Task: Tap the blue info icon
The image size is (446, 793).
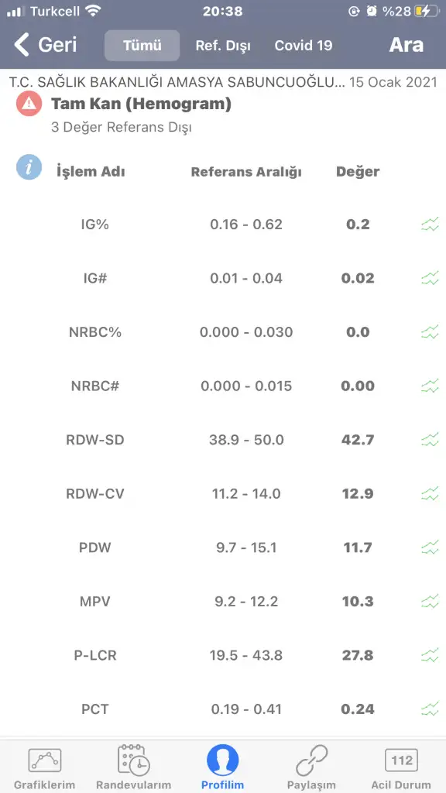Action: pos(29,167)
